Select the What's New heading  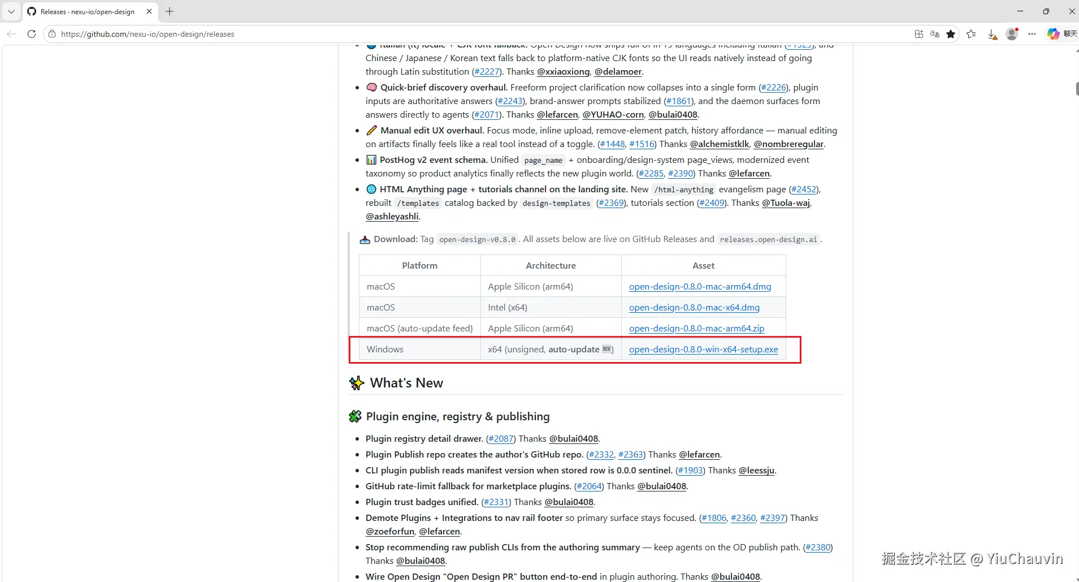click(x=406, y=383)
